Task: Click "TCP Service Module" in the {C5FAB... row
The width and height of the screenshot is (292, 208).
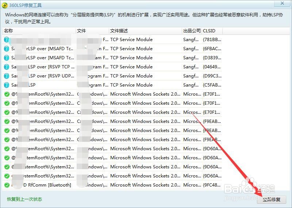Action: click(x=131, y=85)
